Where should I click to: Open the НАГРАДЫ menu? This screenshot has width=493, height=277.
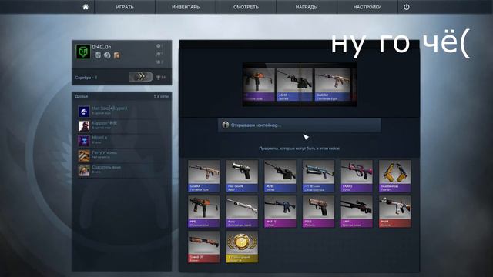pyautogui.click(x=307, y=7)
